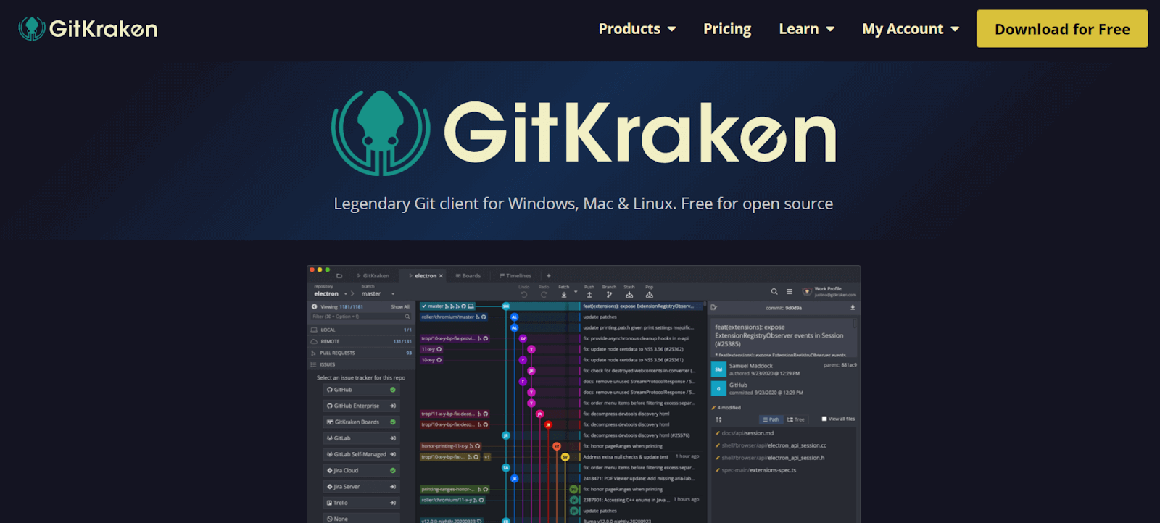Go to the Pricing page
The width and height of the screenshot is (1160, 523).
727,29
